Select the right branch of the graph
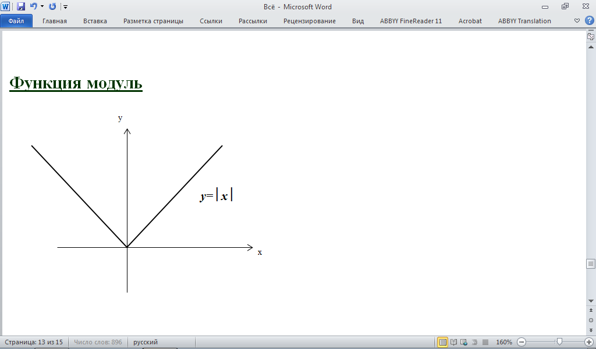Screen dimensions: 596x349 click(x=175, y=197)
